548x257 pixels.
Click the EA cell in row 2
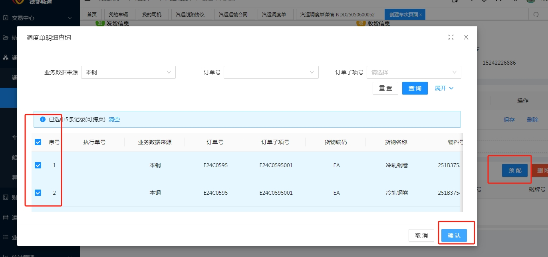pyautogui.click(x=336, y=193)
